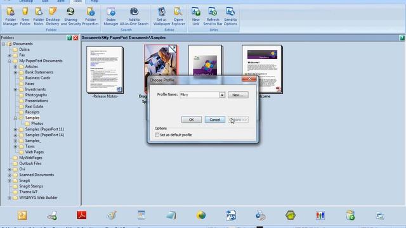This screenshot has height=228, width=406.
Task: Open the Index Manager
Action: (111, 16)
